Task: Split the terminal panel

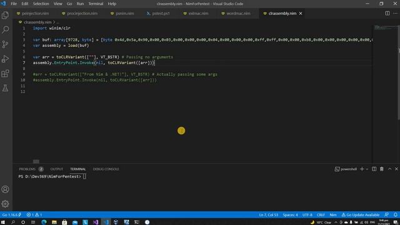Action: [x=374, y=169]
